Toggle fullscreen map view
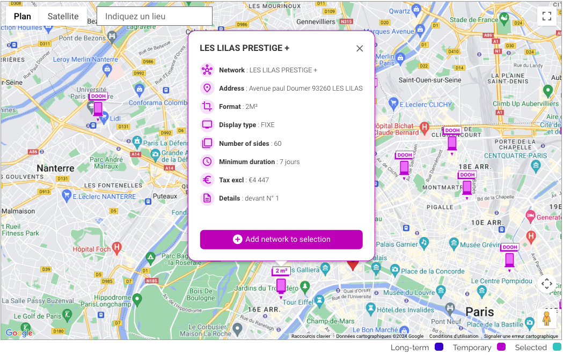This screenshot has height=355, width=563. click(x=546, y=16)
